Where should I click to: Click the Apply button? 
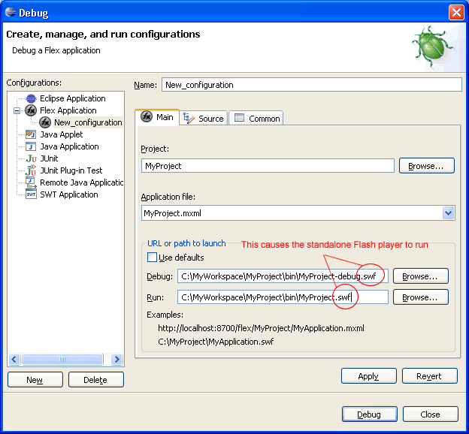click(x=369, y=376)
